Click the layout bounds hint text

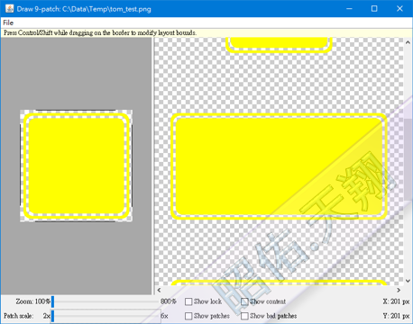[100, 32]
